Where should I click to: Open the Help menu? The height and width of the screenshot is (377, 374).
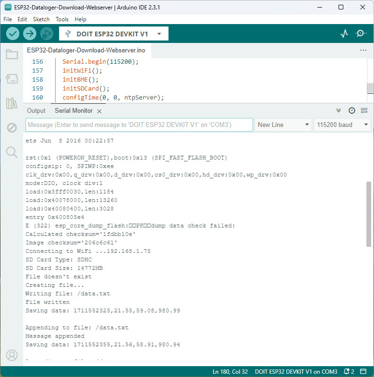pos(80,19)
